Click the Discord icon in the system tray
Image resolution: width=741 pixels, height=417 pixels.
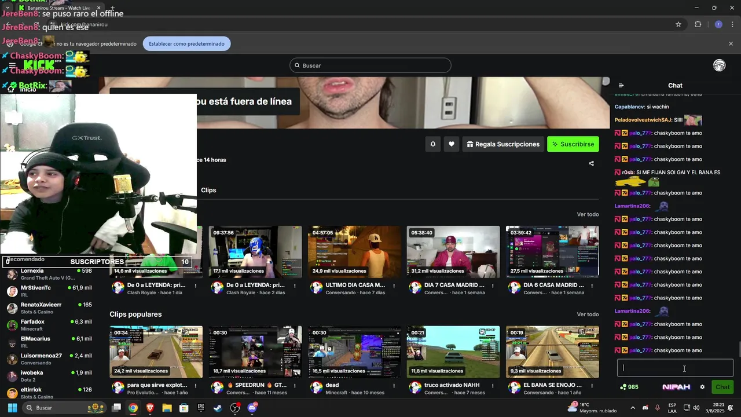[645, 408]
